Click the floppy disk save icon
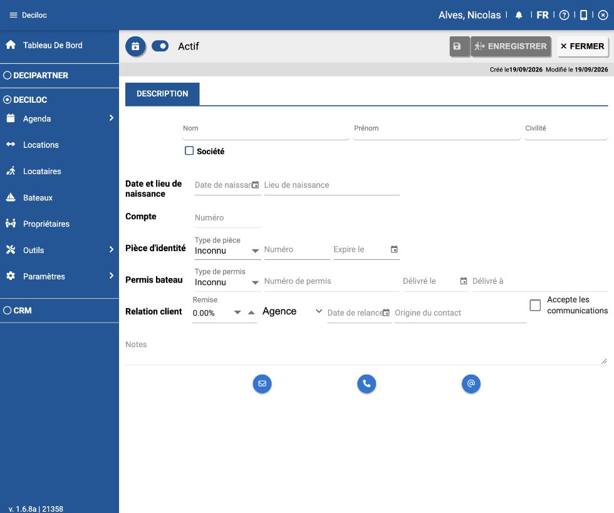Viewport: 614px width, 513px height. click(459, 46)
